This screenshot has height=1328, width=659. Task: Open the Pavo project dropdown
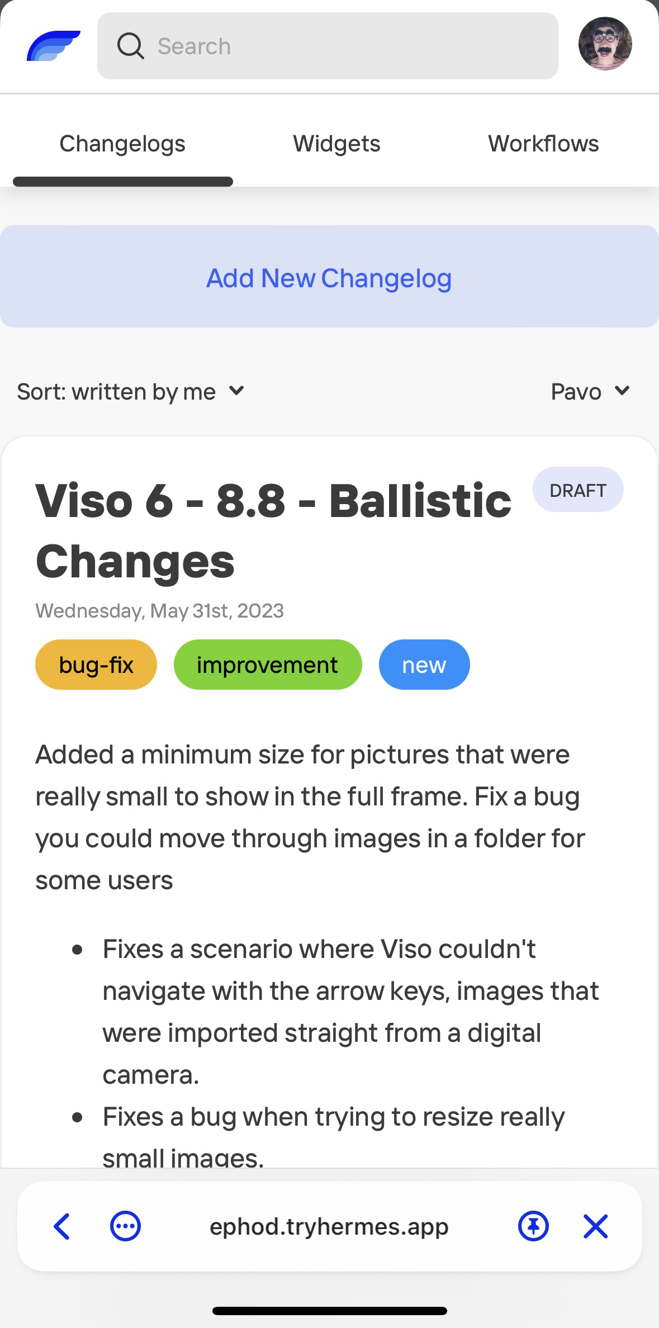point(590,392)
